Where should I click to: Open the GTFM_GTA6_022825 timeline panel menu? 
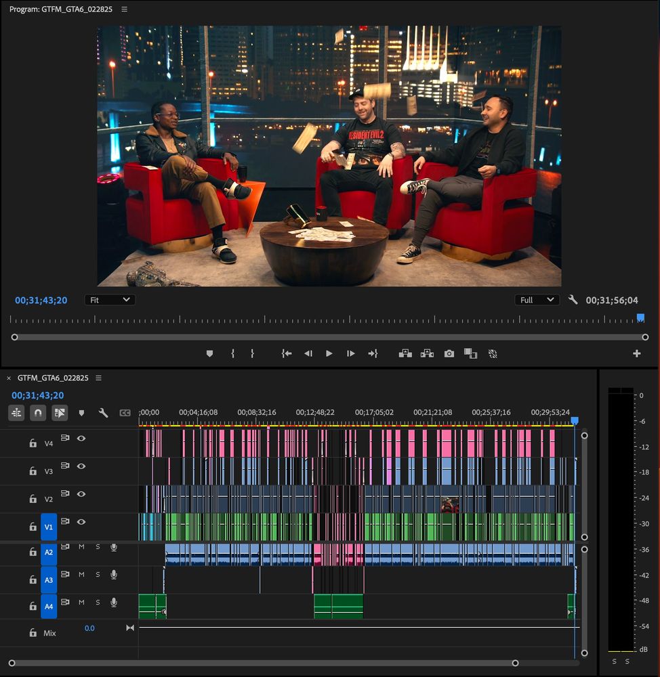(98, 378)
